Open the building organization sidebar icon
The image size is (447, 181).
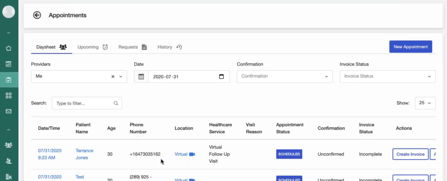point(9,177)
